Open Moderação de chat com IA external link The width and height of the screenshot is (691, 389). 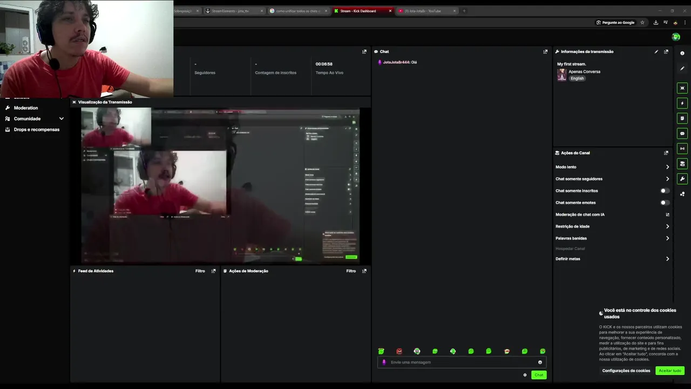[x=668, y=214]
